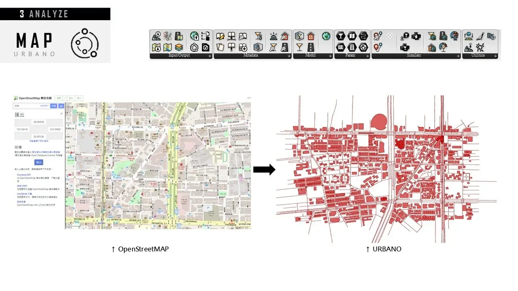Click the network mesh icon in Utilities
This screenshot has height=291, width=518.
click(480, 48)
